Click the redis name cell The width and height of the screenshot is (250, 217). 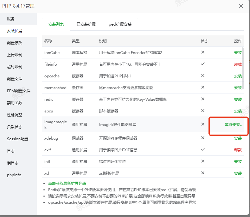click(x=48, y=99)
